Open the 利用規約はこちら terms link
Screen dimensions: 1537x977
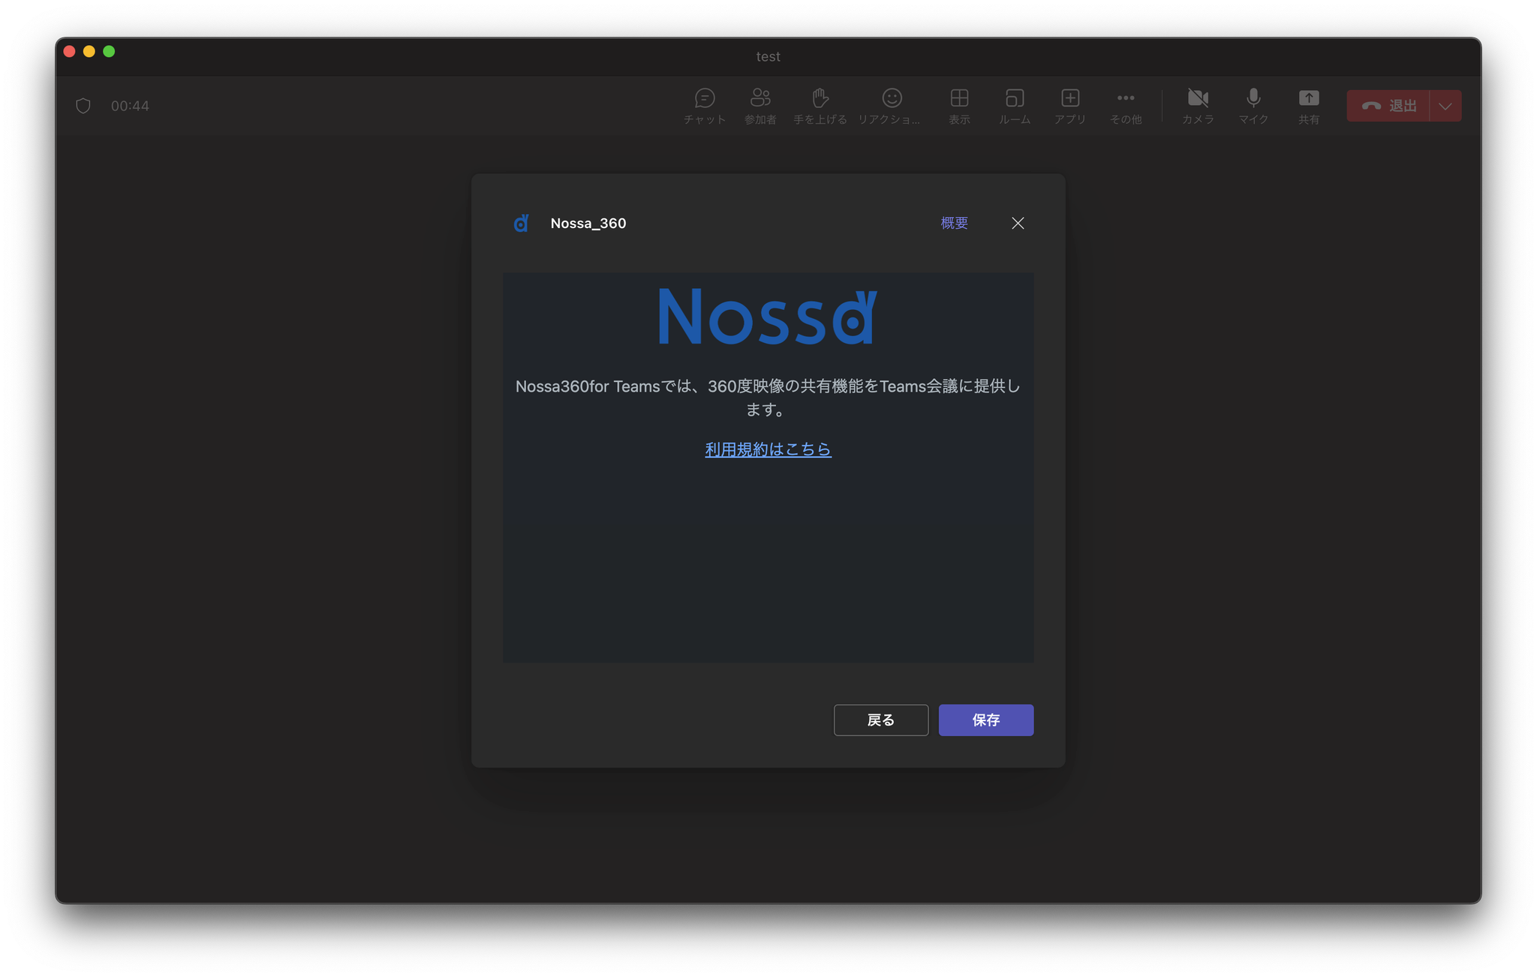coord(768,449)
